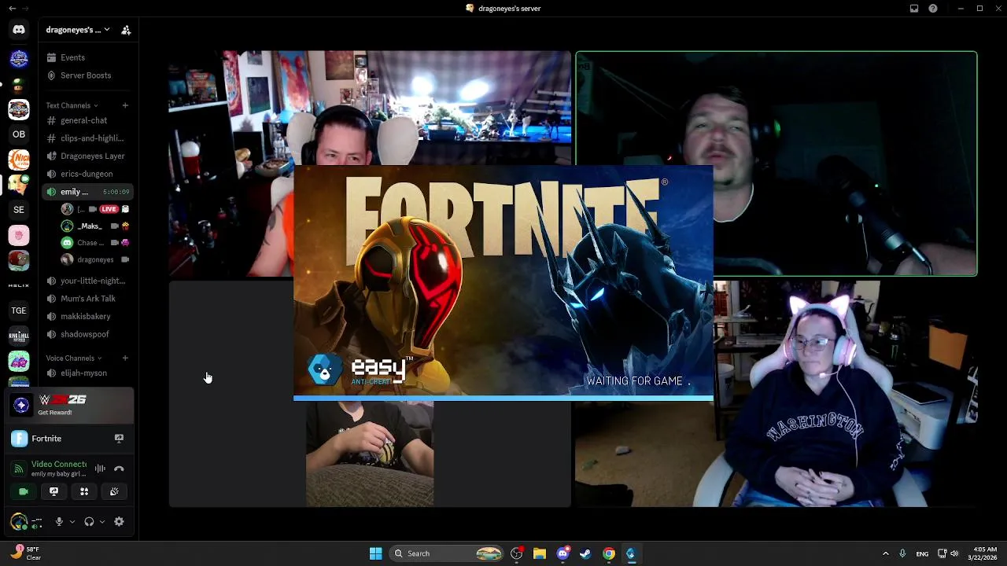Click the invite members icon beside server name
1007x566 pixels.
(x=126, y=30)
